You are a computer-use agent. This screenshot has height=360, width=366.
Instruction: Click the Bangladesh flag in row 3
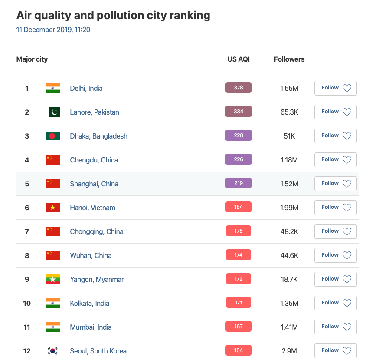click(x=52, y=136)
